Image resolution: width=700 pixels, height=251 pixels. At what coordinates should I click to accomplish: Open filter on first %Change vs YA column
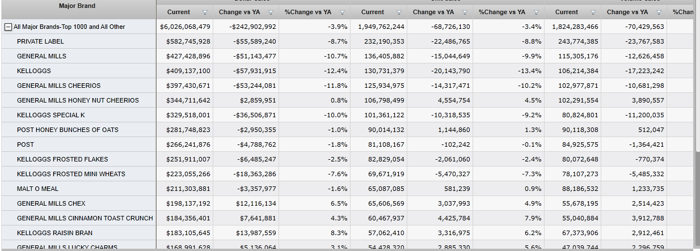pyautogui.click(x=342, y=12)
